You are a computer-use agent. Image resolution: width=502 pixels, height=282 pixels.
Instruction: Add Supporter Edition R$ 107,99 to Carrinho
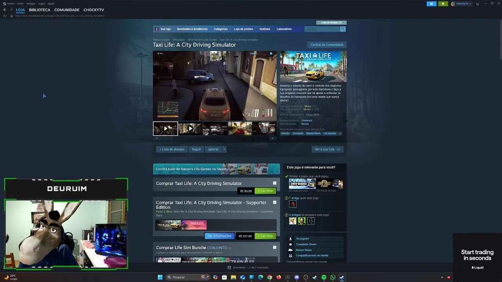pyautogui.click(x=266, y=236)
